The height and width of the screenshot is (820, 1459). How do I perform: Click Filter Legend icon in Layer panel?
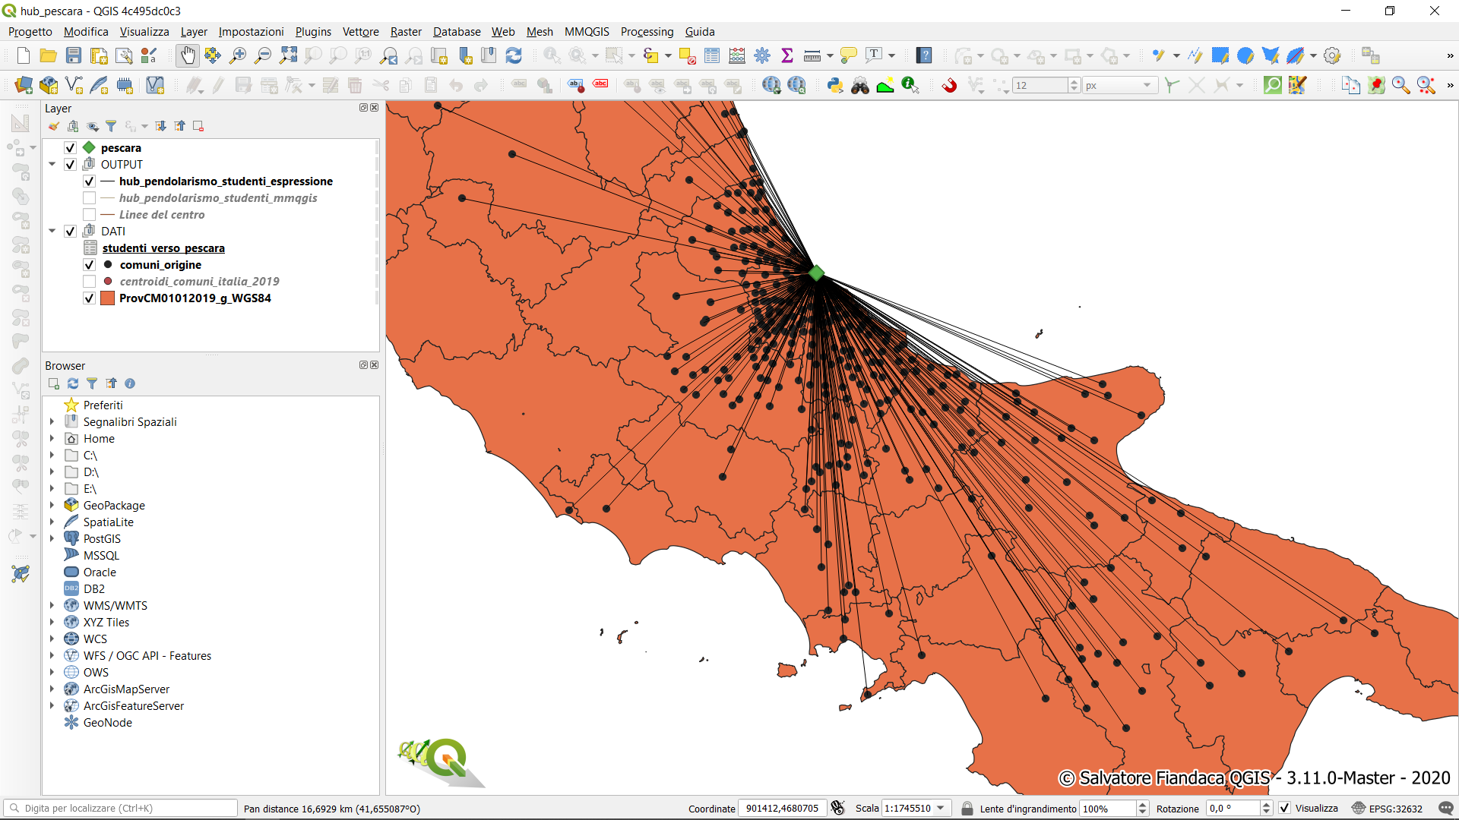pyautogui.click(x=111, y=126)
